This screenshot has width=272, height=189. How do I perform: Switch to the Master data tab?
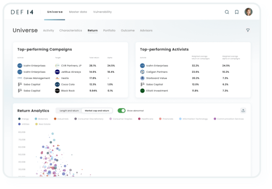(78, 12)
